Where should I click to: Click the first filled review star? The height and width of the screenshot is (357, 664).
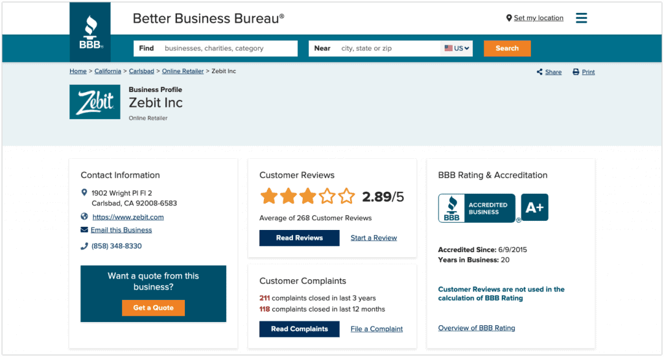pos(269,196)
